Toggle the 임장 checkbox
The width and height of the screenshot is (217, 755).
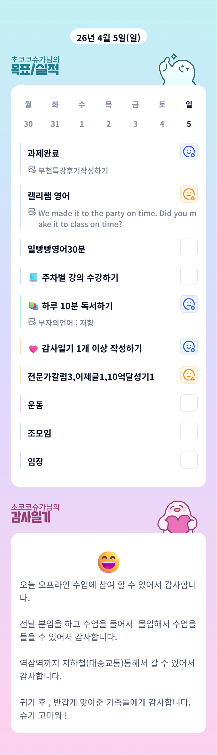pos(189,460)
